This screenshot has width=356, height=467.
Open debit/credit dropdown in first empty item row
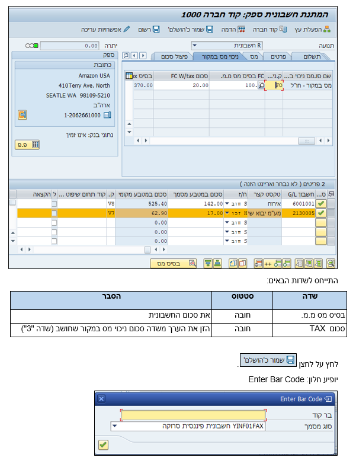click(227, 223)
